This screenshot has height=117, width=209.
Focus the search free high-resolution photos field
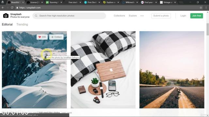[69, 16]
